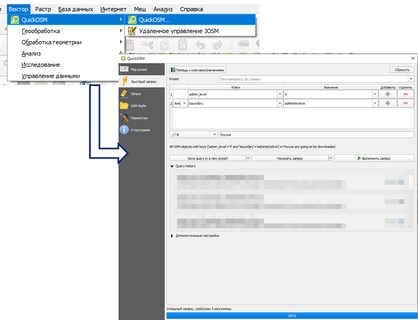
Task: Click the Показать запрос button
Action: (x=290, y=159)
